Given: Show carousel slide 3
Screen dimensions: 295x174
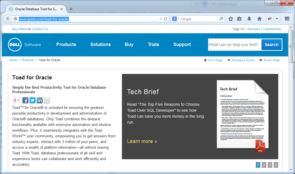Looking at the screenshot, I should click(x=270, y=165).
